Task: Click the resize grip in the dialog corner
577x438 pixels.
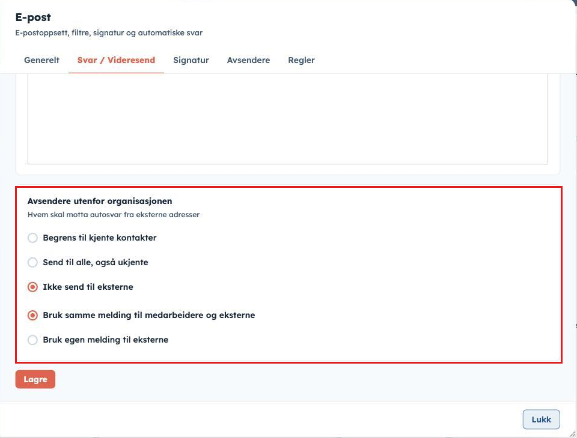Action: (x=572, y=434)
